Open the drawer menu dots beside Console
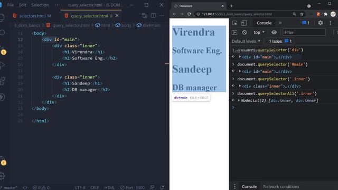Screen dimensions: 338x190 pos(234,186)
